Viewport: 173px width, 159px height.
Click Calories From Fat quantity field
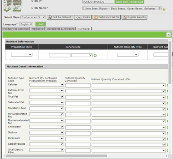[78, 91]
